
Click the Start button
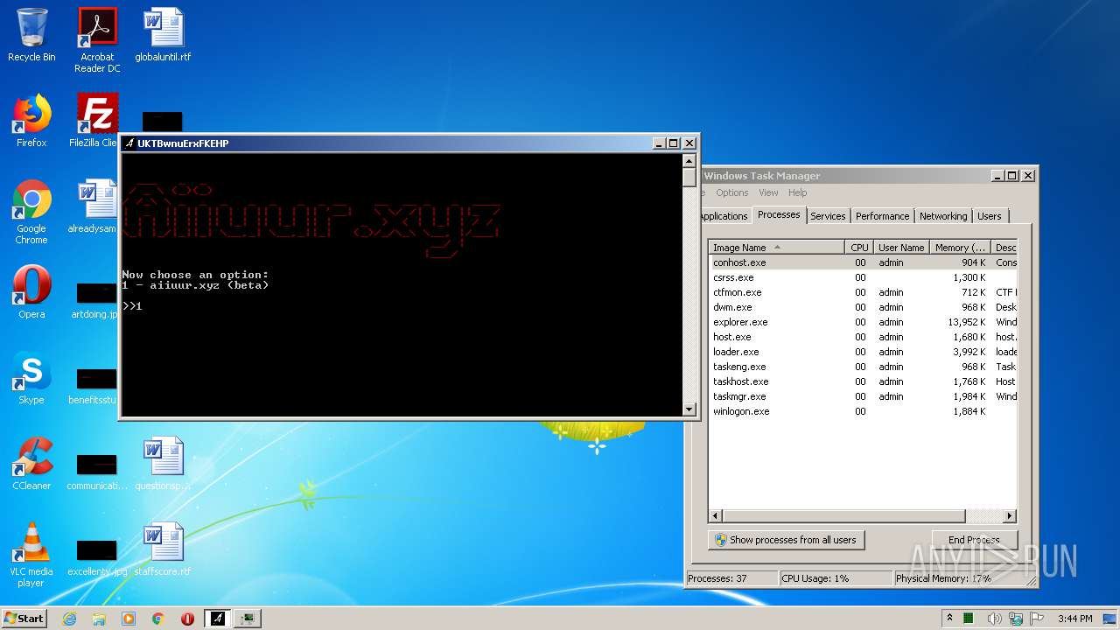point(24,618)
